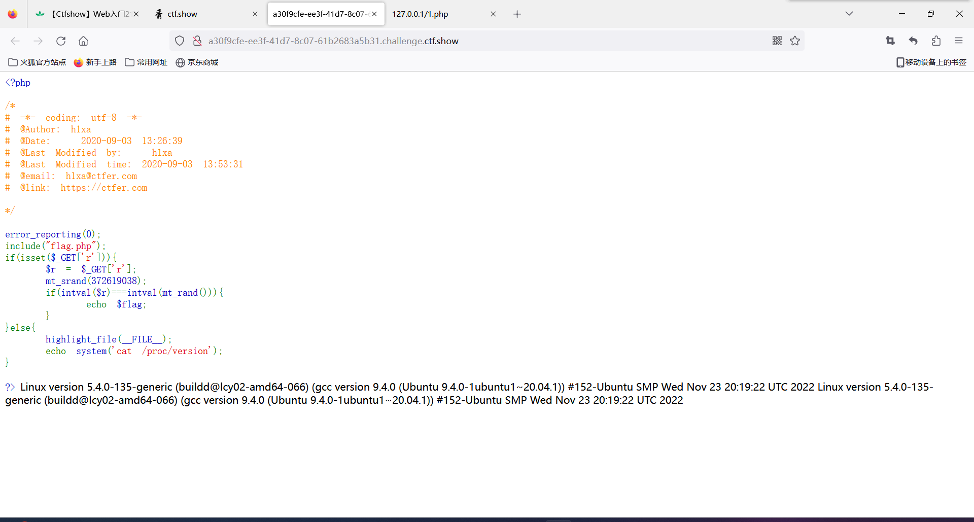Open the Extensions puzzle icon
The height and width of the screenshot is (522, 974).
(x=936, y=41)
